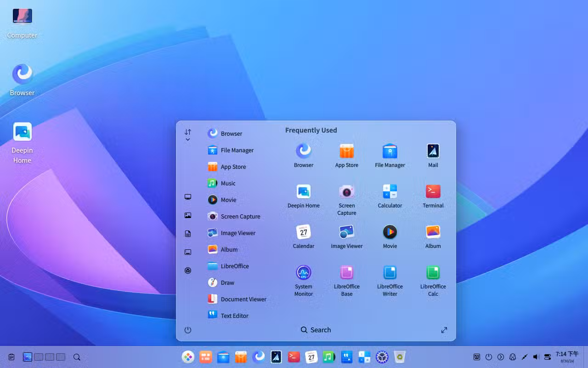The width and height of the screenshot is (588, 368).
Task: Toggle fullscreen launcher mode
Action: click(444, 330)
